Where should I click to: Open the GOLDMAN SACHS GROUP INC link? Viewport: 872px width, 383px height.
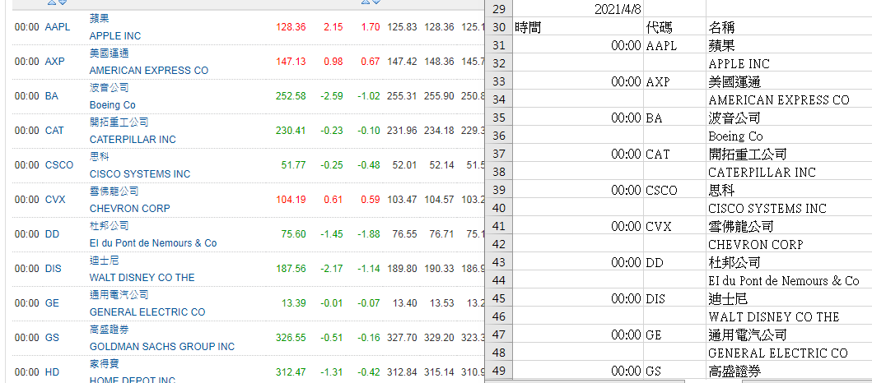(162, 346)
